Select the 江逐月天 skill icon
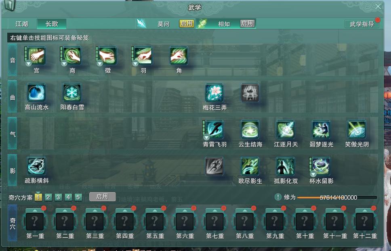This screenshot has width=391, height=251. pyautogui.click(x=286, y=130)
